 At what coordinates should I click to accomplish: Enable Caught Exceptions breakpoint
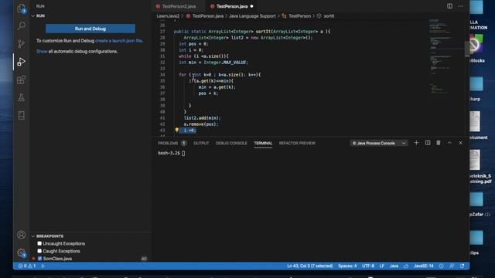coord(39,251)
